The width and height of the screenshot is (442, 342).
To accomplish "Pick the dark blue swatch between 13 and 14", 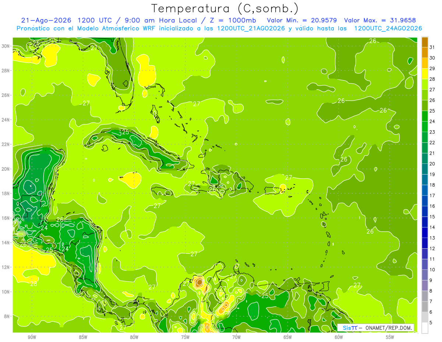I will pyautogui.click(x=425, y=232).
